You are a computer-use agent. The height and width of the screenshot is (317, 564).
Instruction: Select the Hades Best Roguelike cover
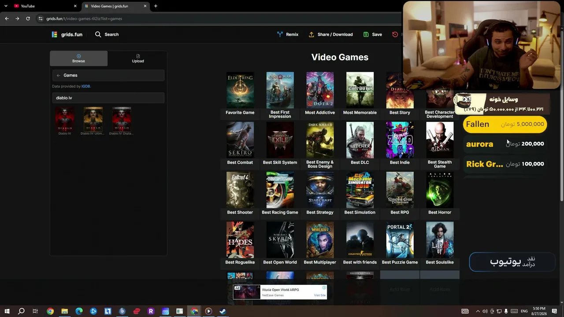click(240, 240)
